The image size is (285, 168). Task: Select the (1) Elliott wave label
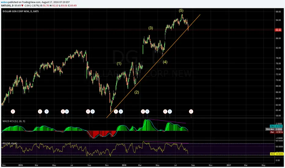119,64
